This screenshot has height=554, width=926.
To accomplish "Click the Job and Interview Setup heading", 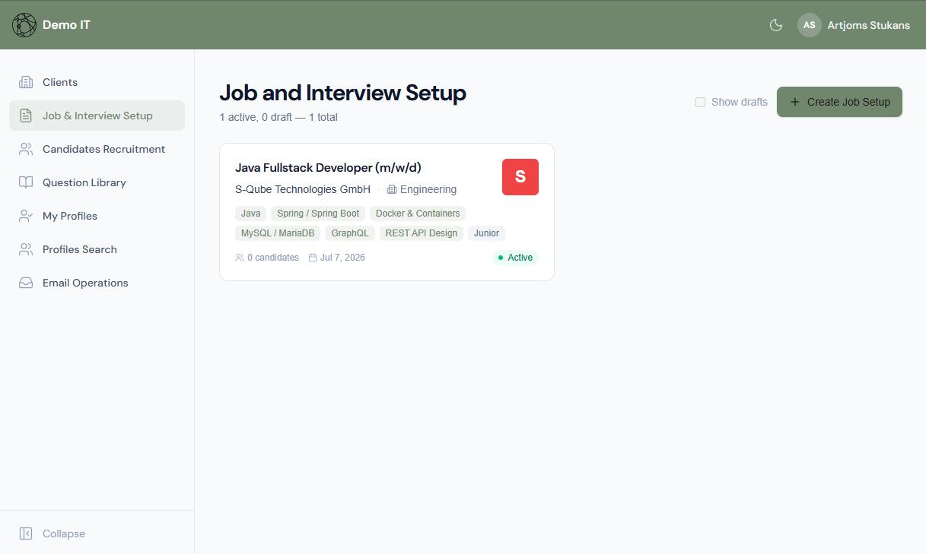I will (343, 93).
